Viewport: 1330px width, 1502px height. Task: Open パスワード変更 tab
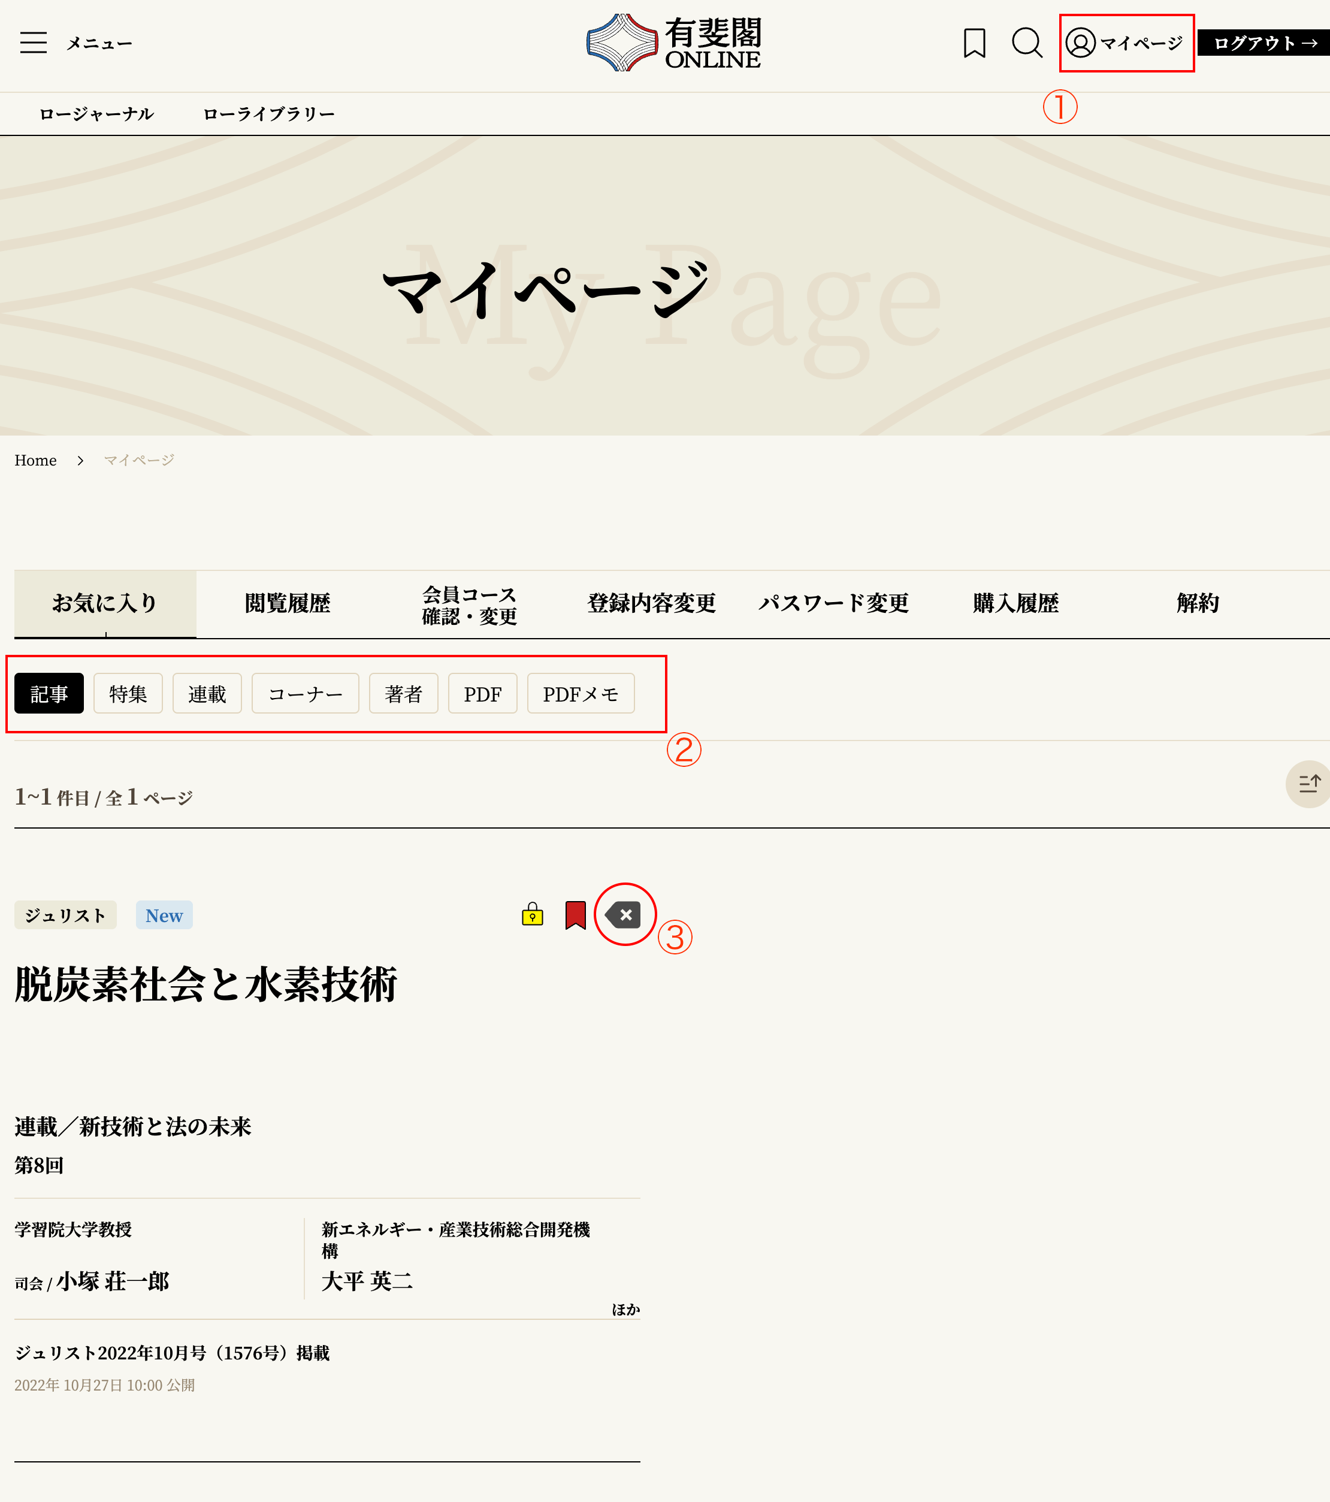tap(833, 603)
